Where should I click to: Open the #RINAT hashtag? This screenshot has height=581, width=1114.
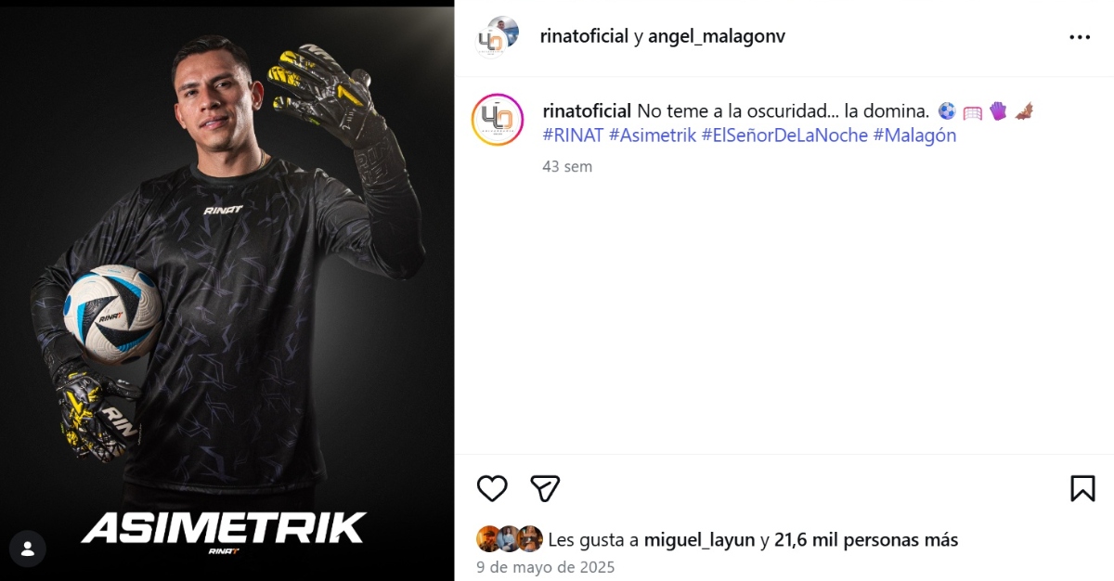pos(573,136)
